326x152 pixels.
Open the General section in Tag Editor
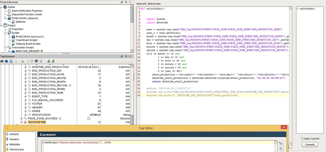pyautogui.click(x=14, y=135)
